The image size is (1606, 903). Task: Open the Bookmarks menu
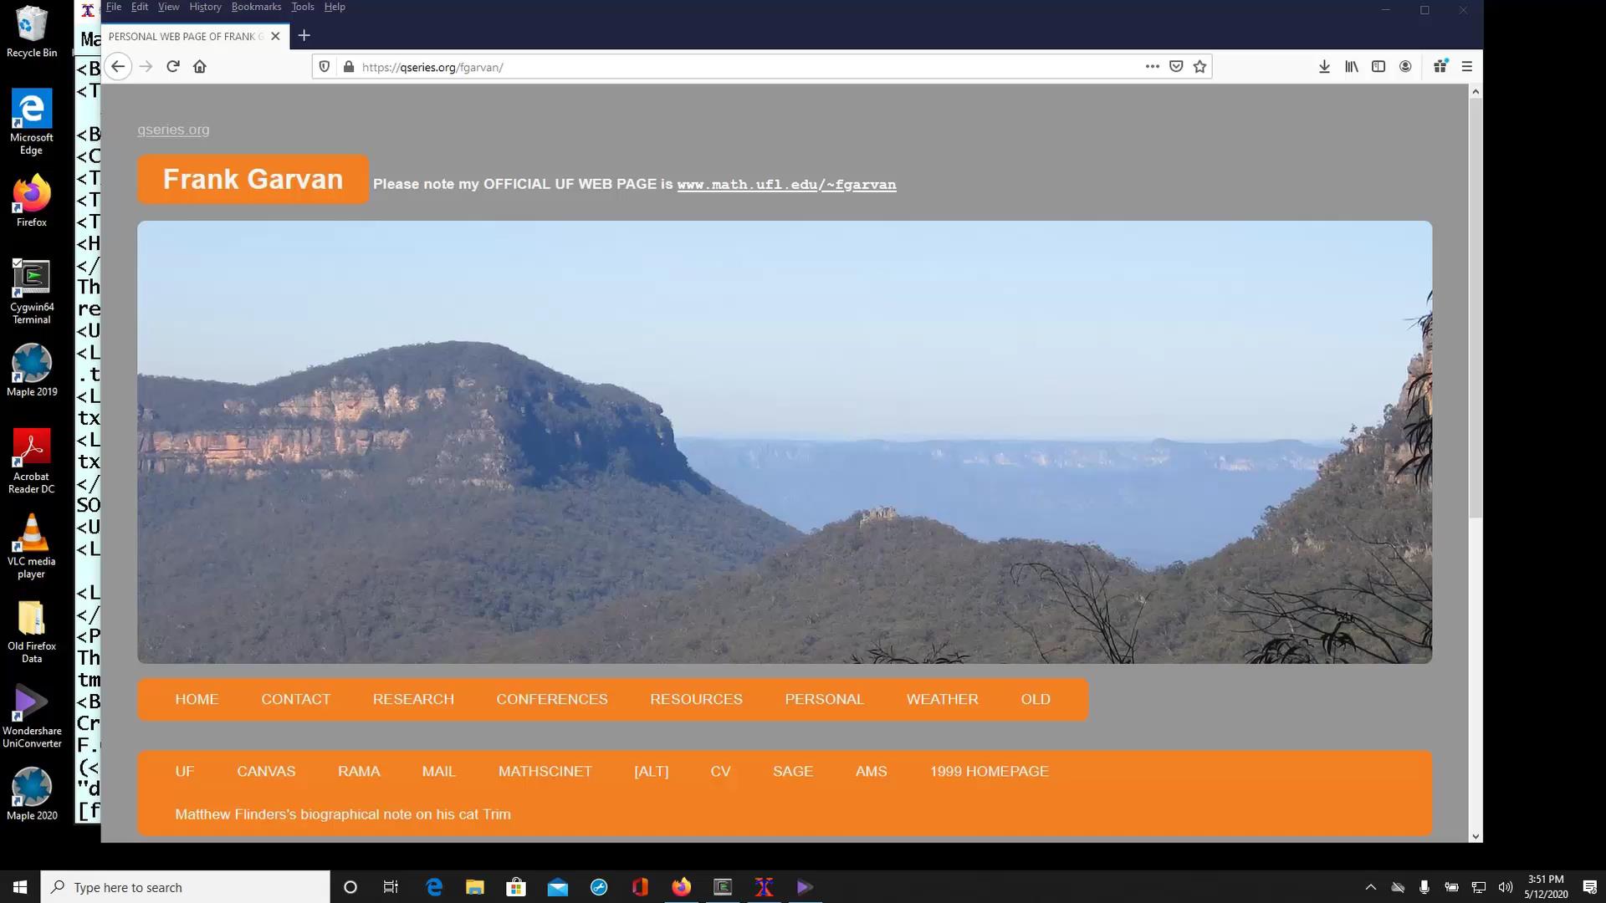pyautogui.click(x=256, y=7)
